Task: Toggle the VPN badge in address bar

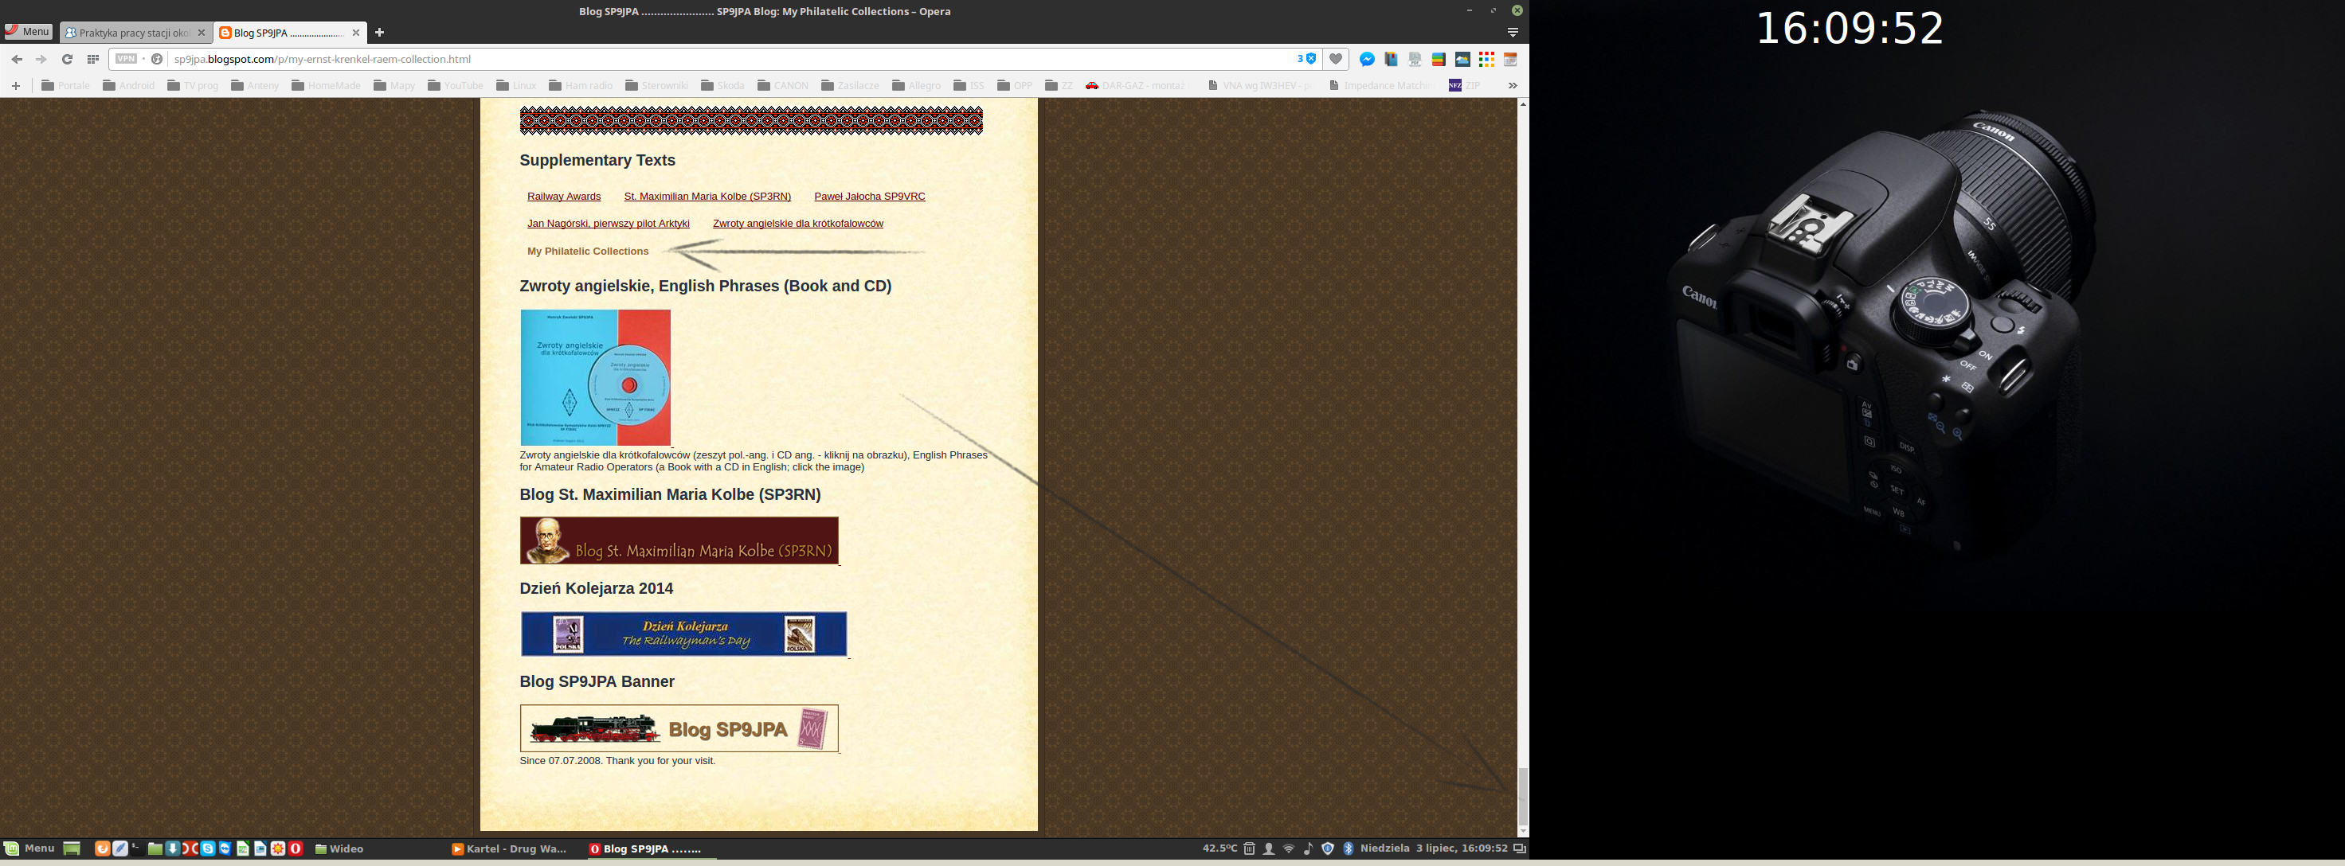Action: point(127,59)
